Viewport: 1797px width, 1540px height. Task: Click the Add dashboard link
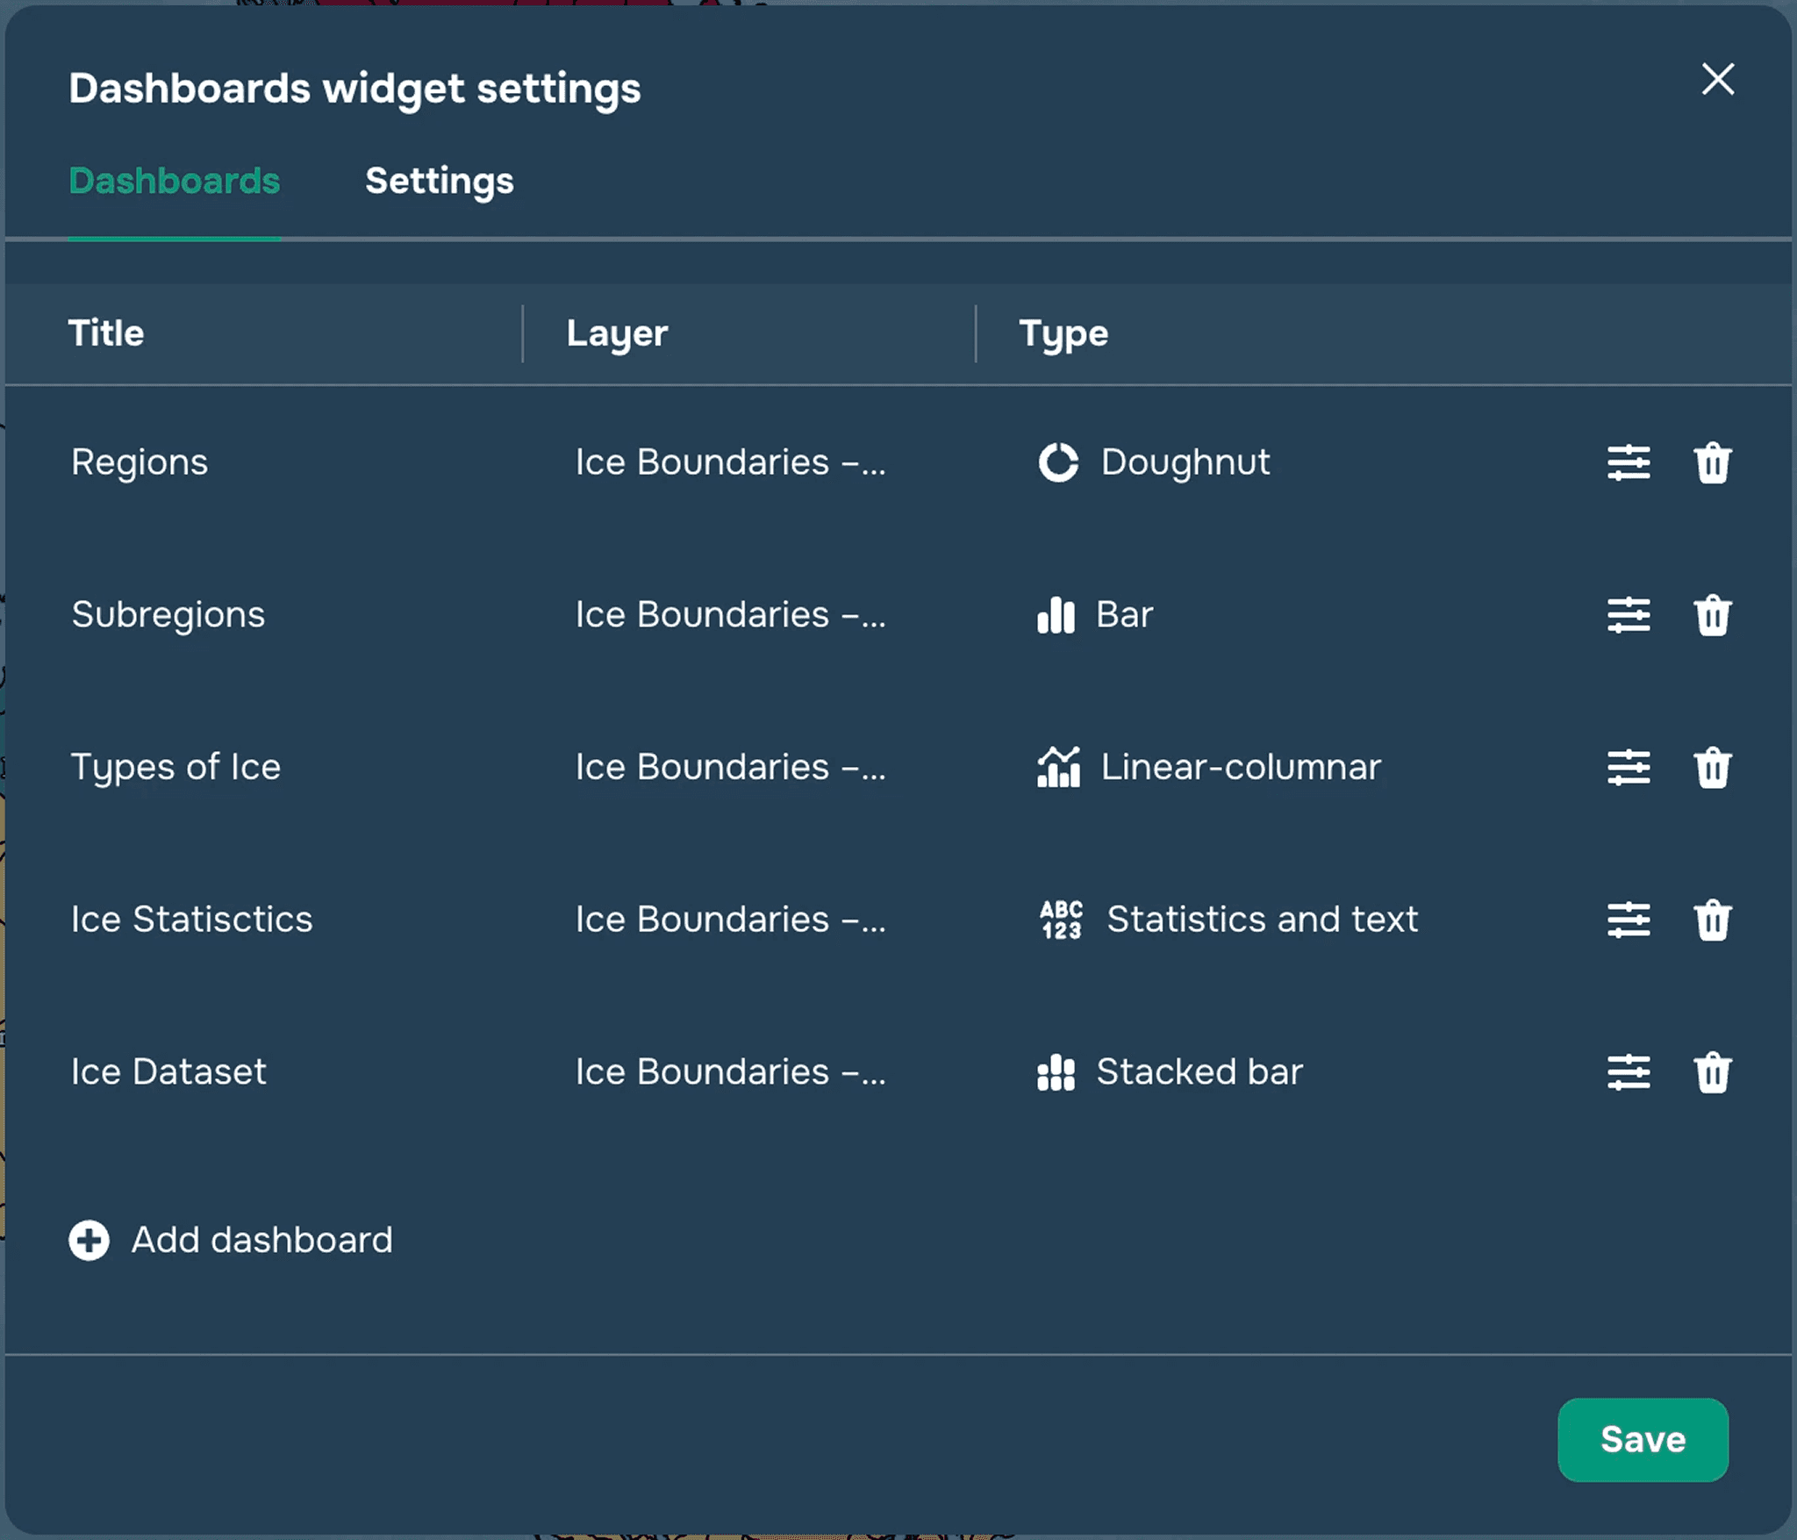click(261, 1240)
